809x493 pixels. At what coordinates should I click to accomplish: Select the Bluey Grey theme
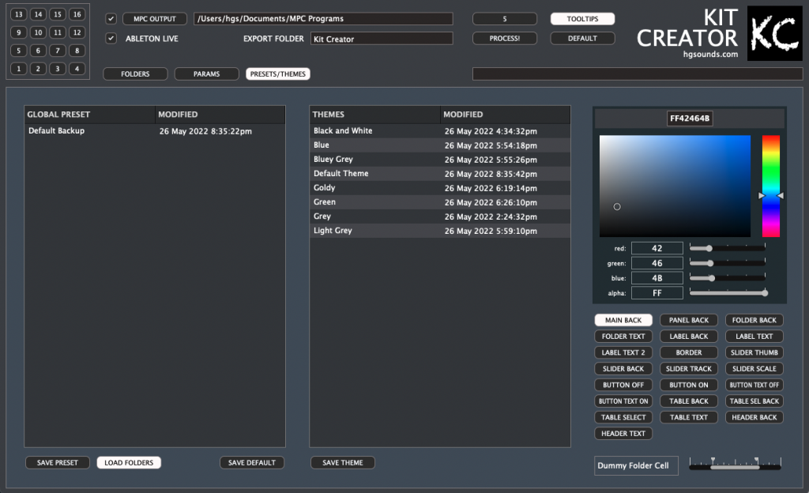point(439,160)
